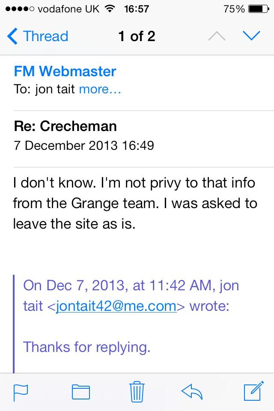Tap sender name FM Webmaster
This screenshot has width=274, height=411.
(65, 71)
